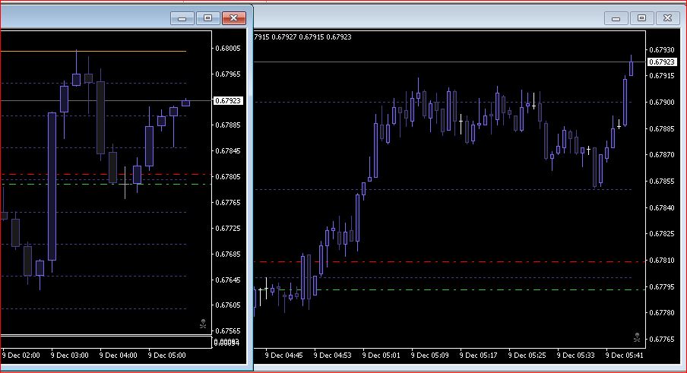Click the latest candle in right chart
This screenshot has width=687, height=373.
pos(632,68)
